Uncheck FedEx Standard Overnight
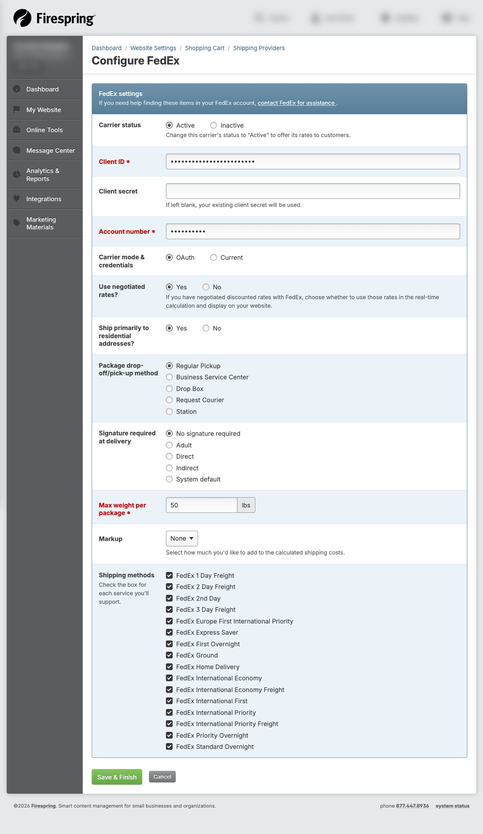This screenshot has width=483, height=834. [x=169, y=747]
